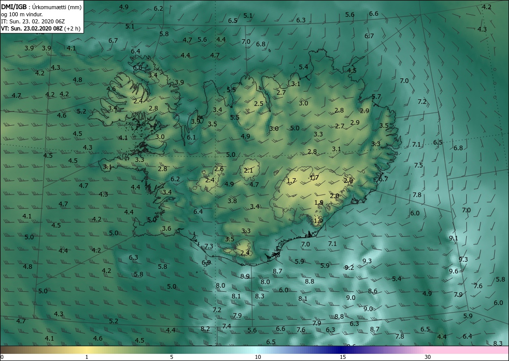Pick the teal color at scale value 5
509x361 pixels.
[x=172, y=350]
